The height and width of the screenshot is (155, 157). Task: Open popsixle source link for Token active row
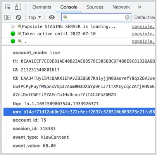[143, 34]
